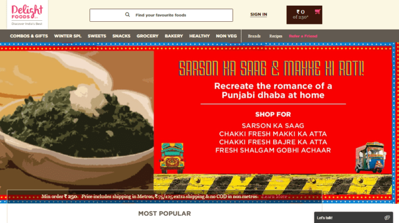The image size is (399, 223).
Task: Click the Sign In link
Action: (259, 15)
